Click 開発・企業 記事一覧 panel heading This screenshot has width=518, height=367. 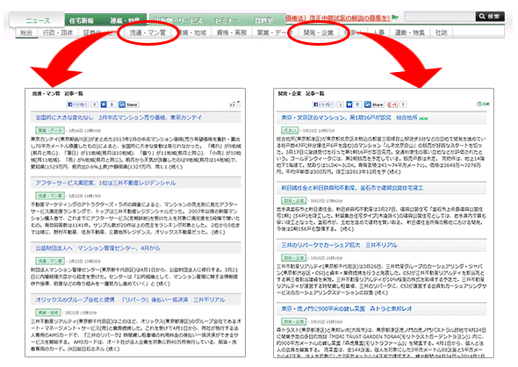click(301, 93)
